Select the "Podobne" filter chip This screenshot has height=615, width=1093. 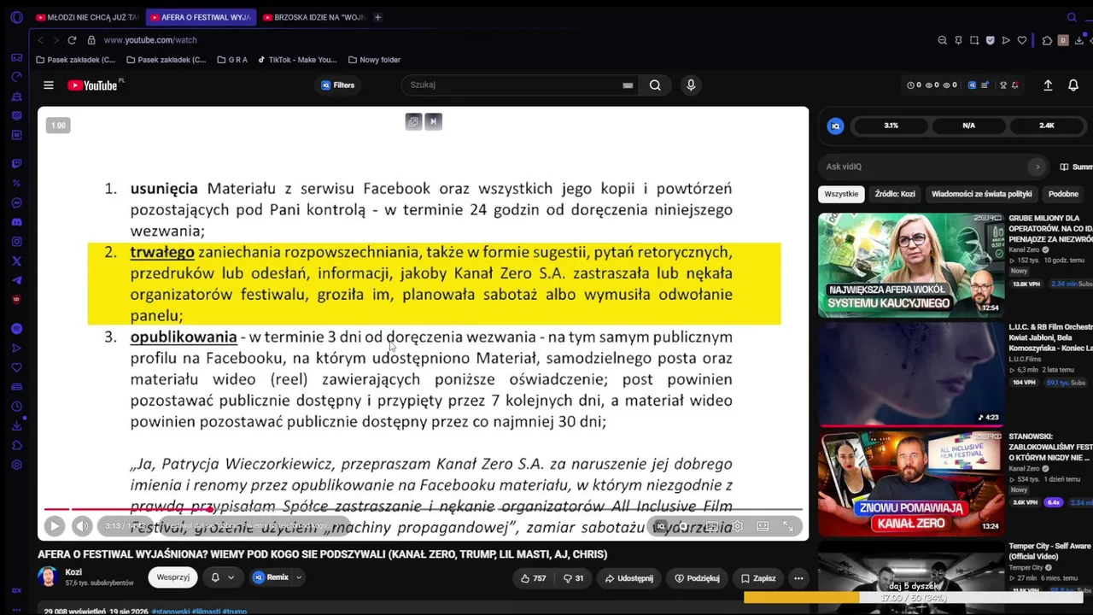click(1063, 194)
